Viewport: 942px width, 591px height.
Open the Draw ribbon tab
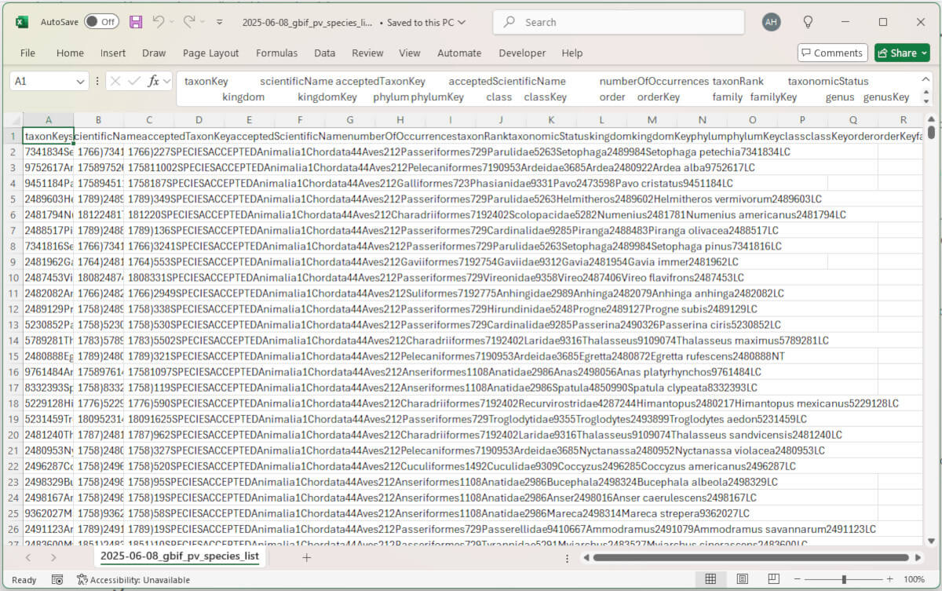(154, 53)
